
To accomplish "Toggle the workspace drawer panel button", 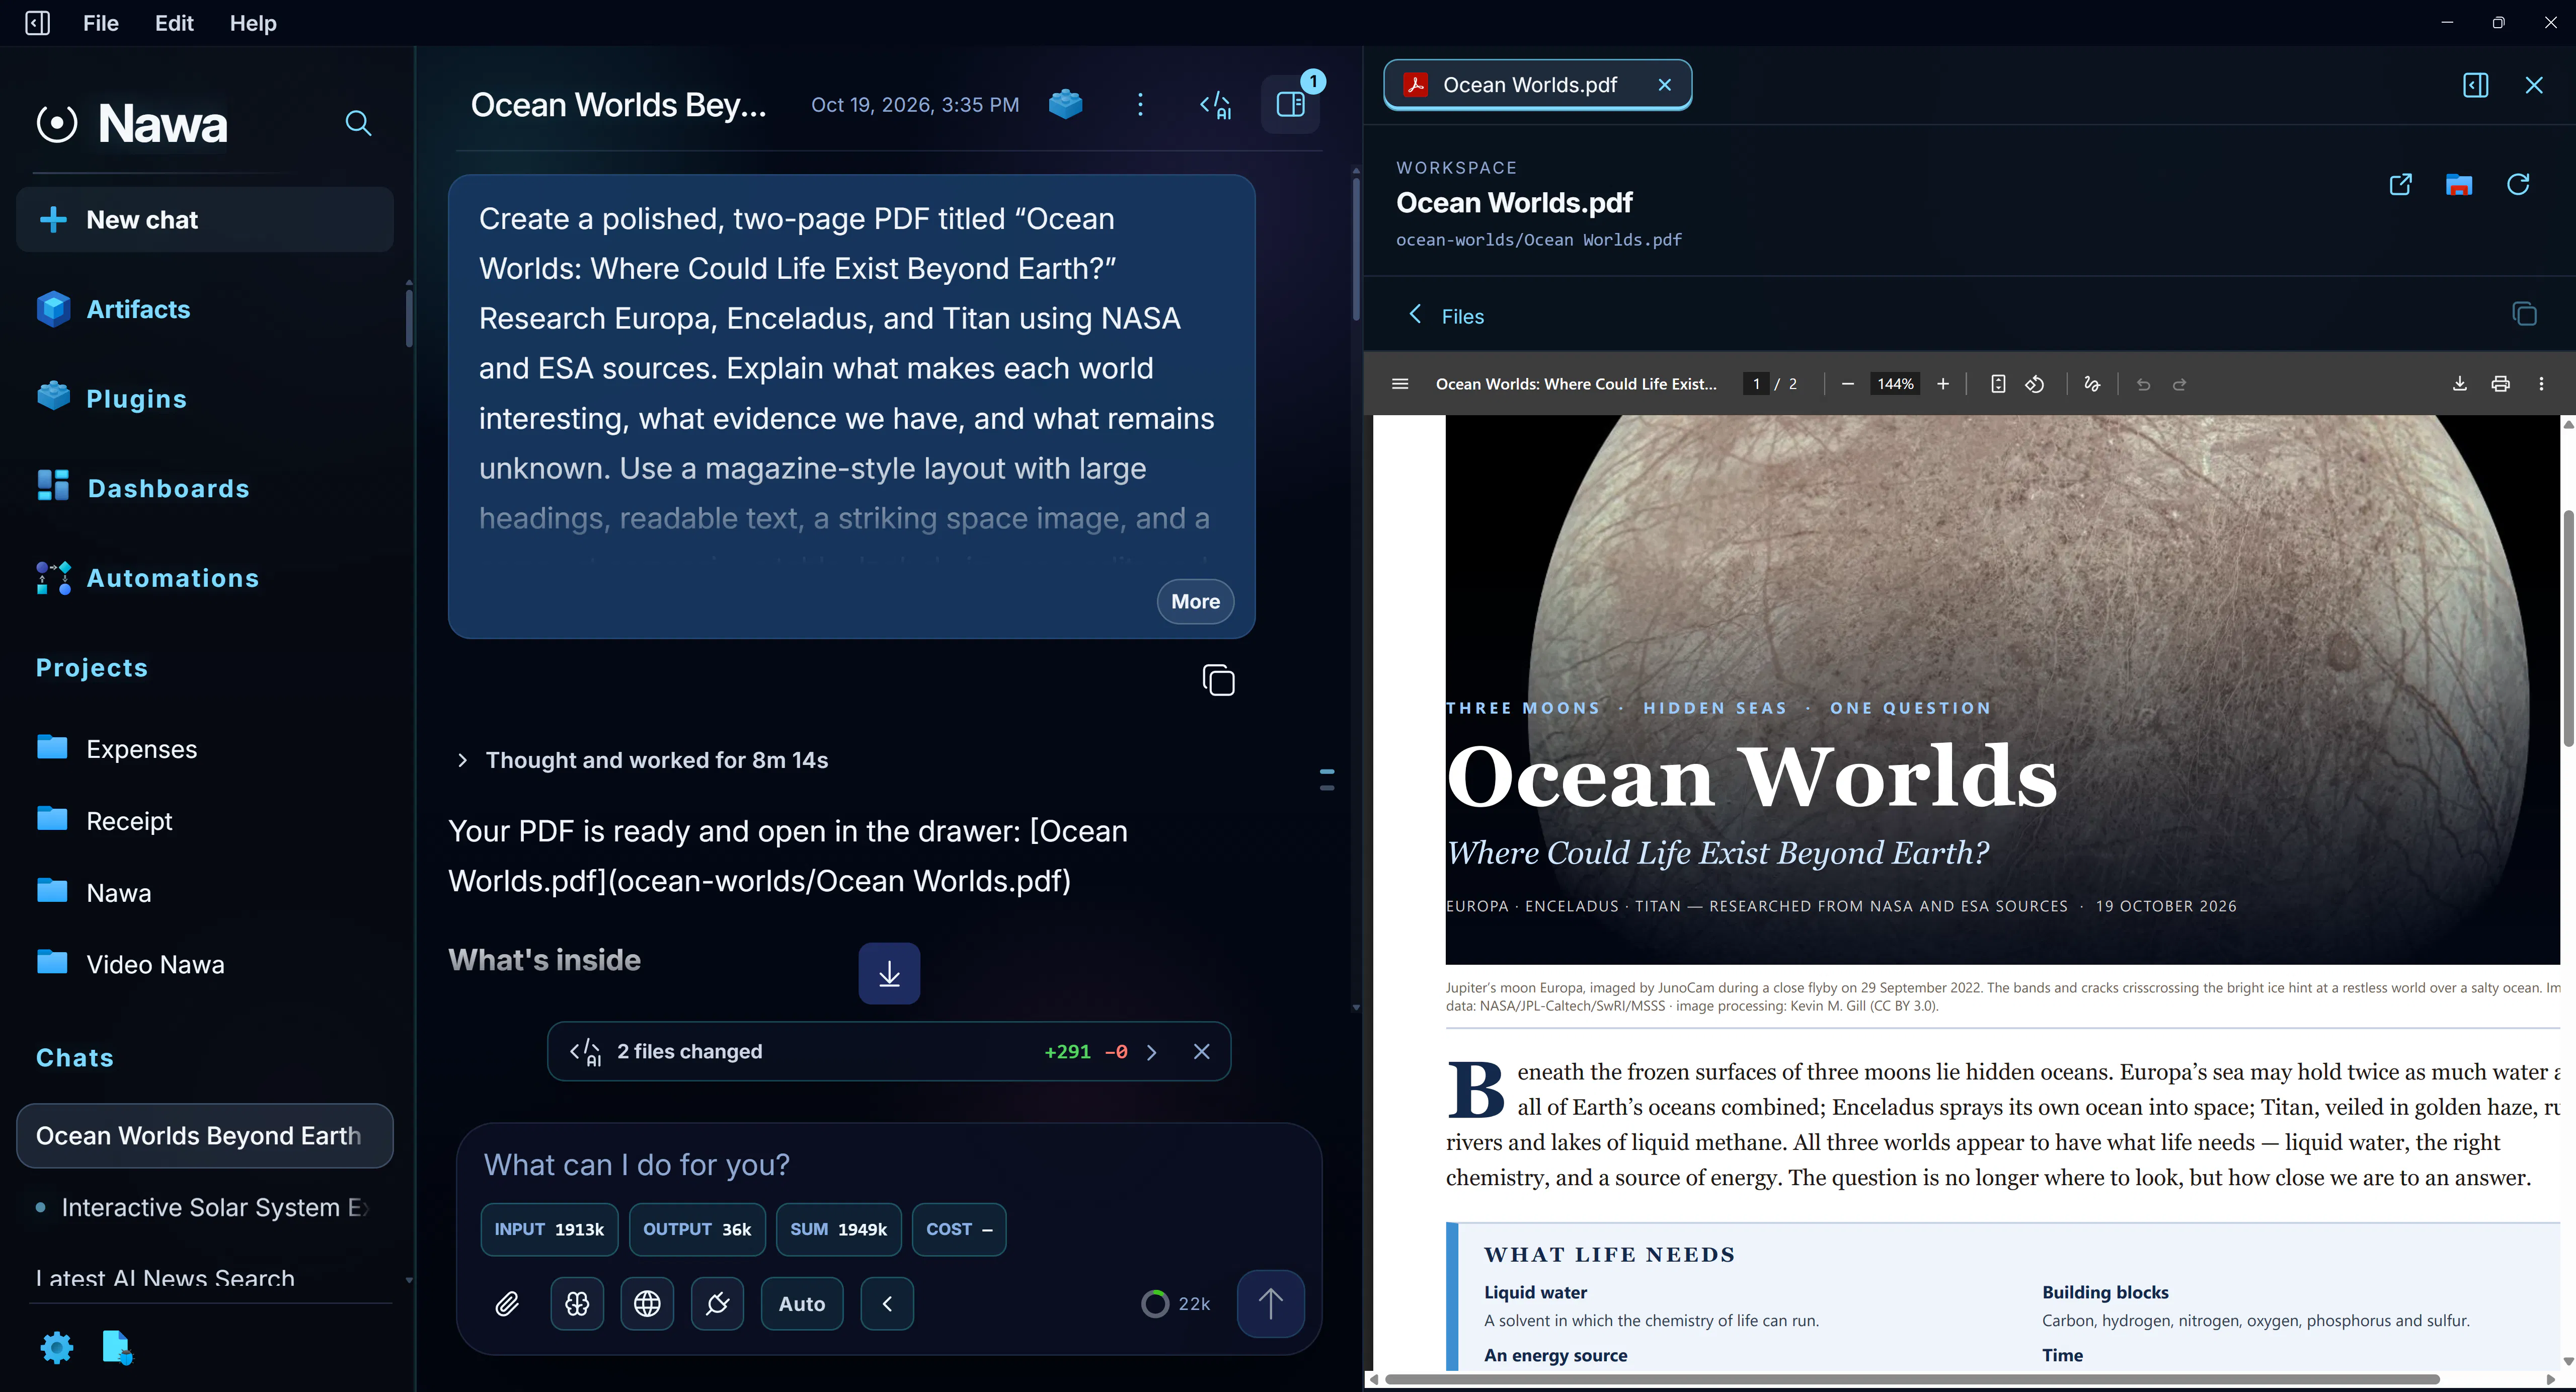I will 1290,104.
